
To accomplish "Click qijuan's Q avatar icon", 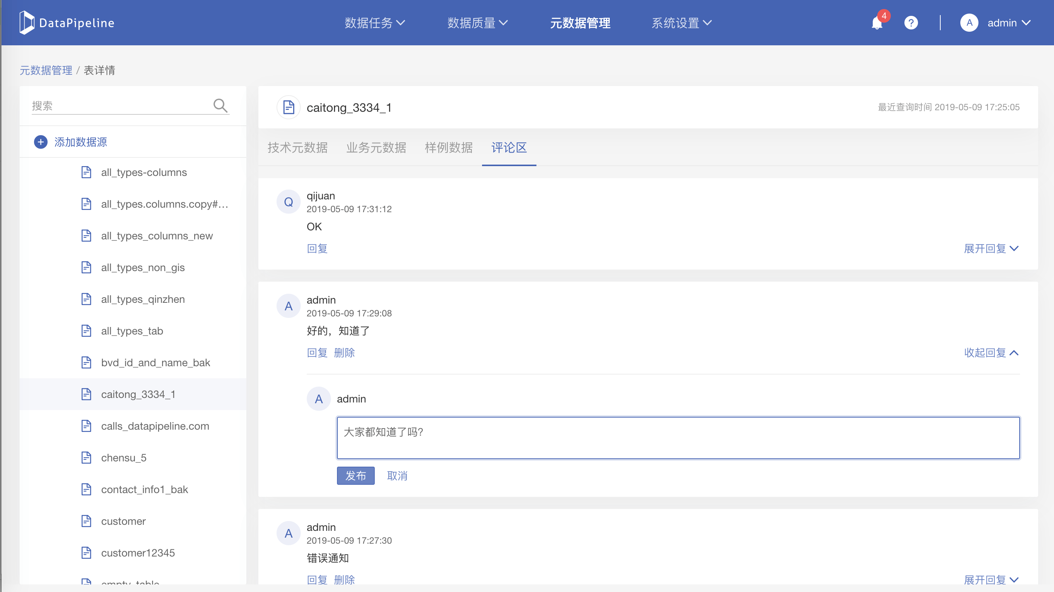I will 289,202.
